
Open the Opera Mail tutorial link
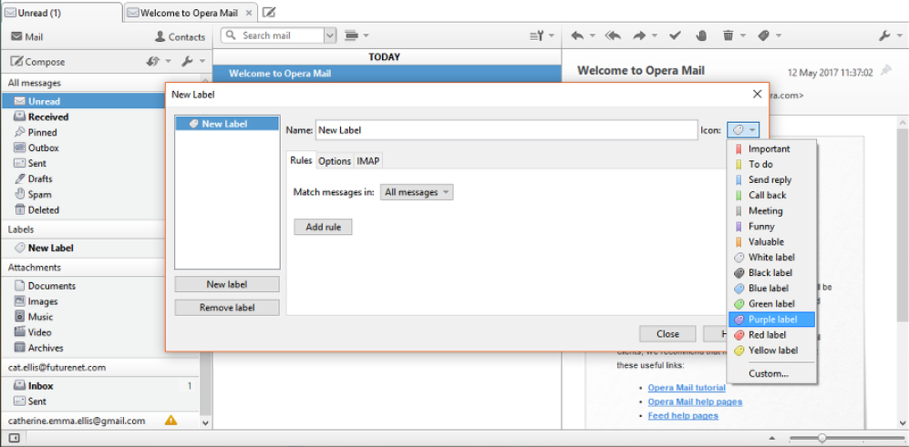pos(687,387)
